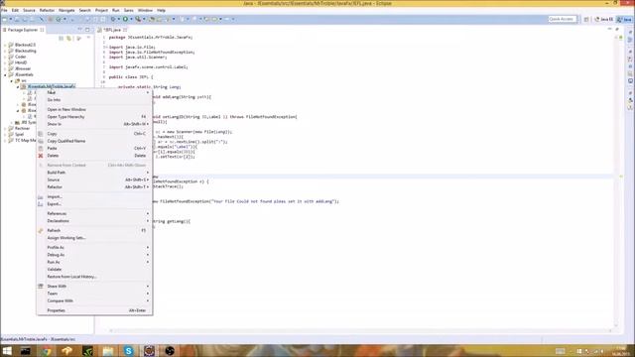Open the Refactor menu in menu bar
The width and height of the screenshot is (635, 357).
47,10
